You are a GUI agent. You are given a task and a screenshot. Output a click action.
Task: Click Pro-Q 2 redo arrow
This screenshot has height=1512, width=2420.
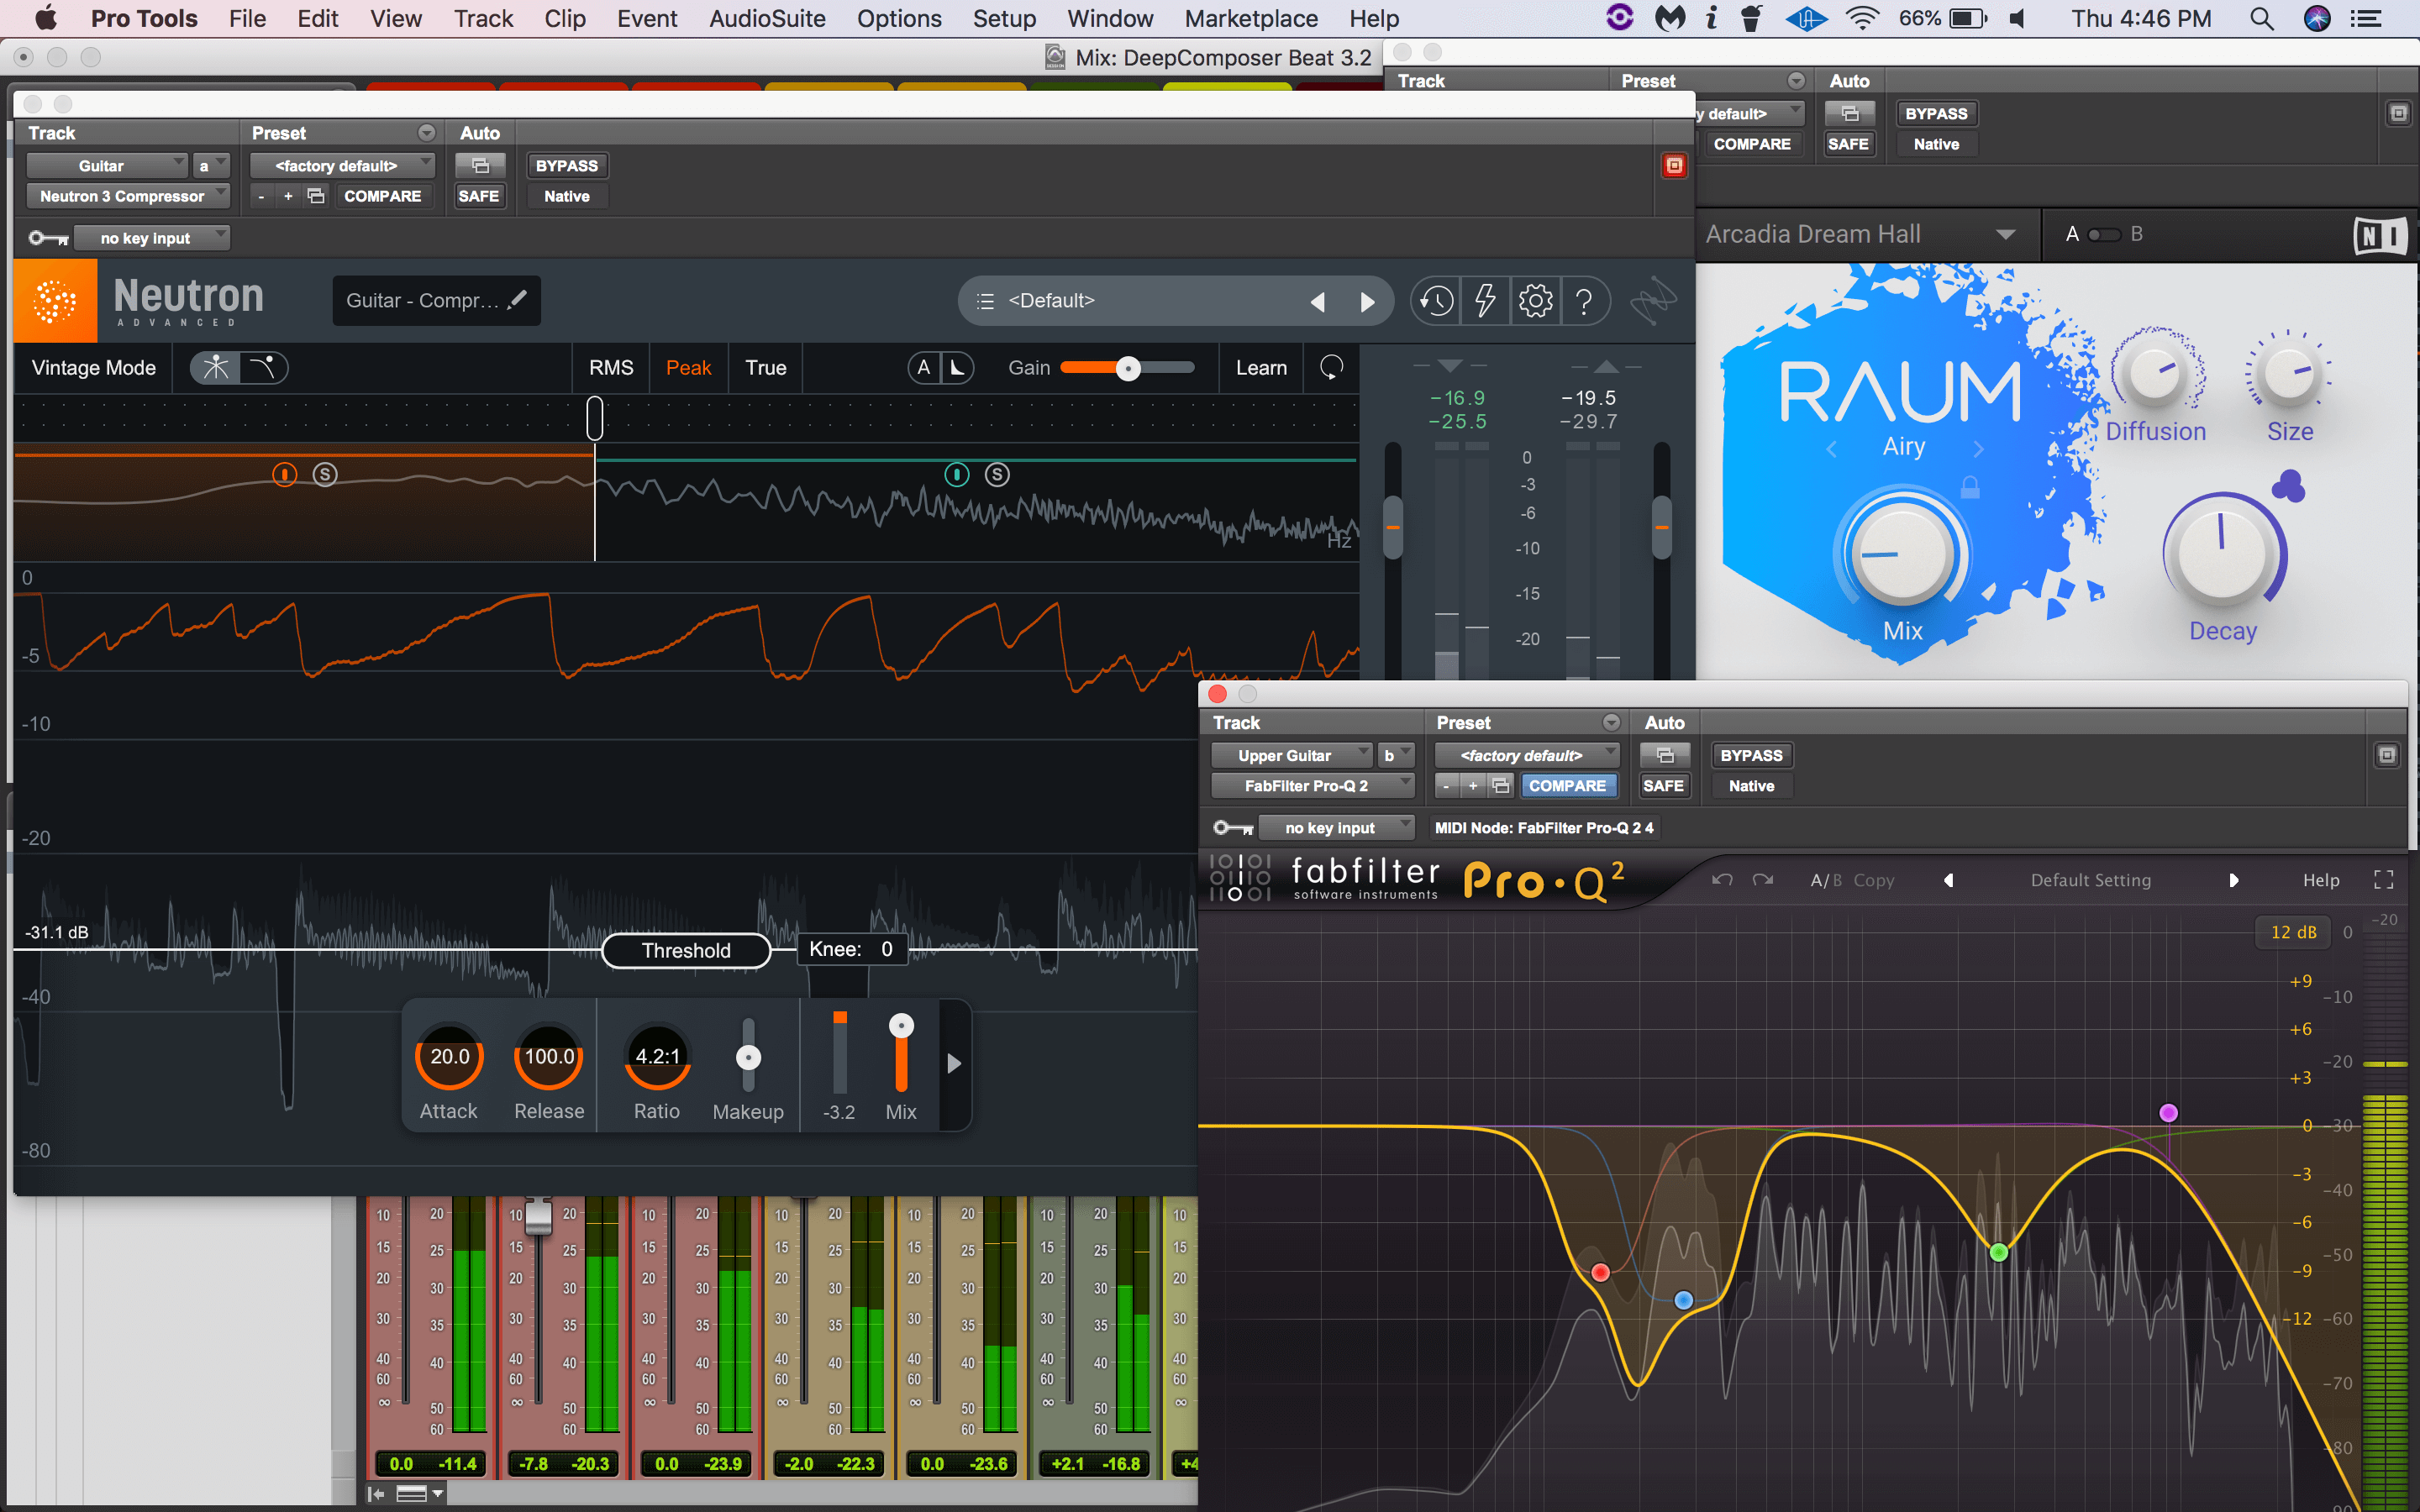(1763, 880)
